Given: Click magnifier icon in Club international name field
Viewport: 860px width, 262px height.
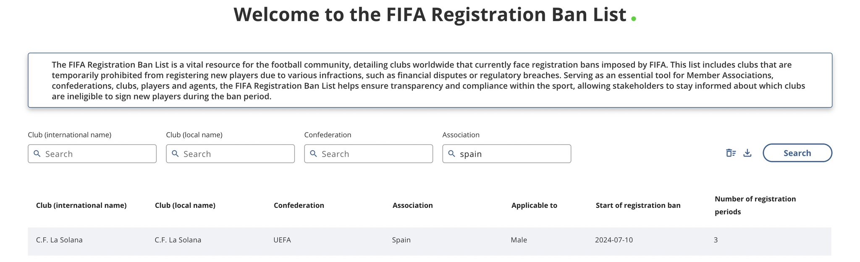Looking at the screenshot, I should pos(37,154).
